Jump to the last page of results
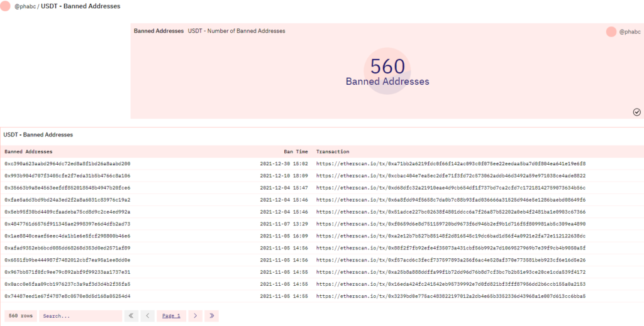Screen dimensions: 644x326 tap(211, 316)
